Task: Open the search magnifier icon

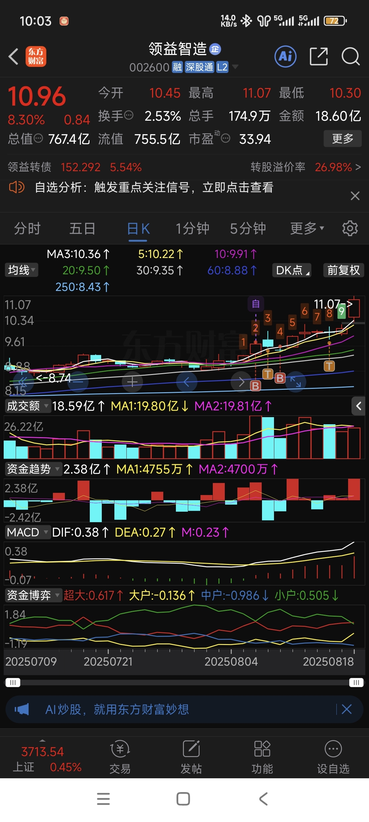Action: (351, 56)
